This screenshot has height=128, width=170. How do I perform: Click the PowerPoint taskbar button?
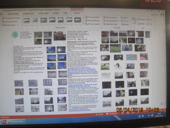click(13, 122)
